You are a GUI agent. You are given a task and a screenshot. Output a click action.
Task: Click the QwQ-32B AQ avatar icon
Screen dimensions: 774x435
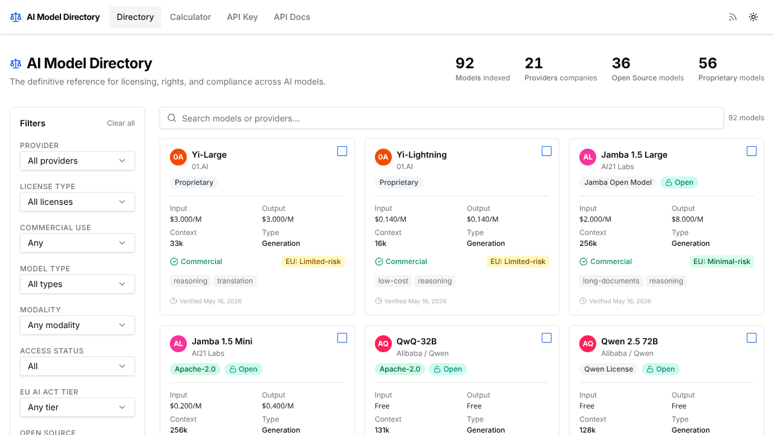click(383, 344)
